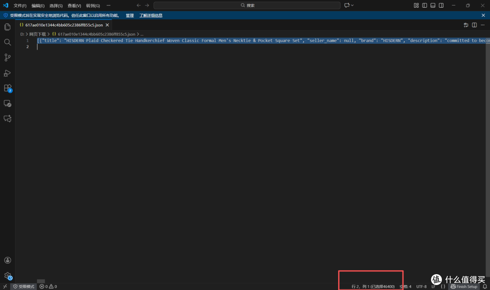Open remote window button in status bar
This screenshot has width=490, height=290.
[x=5, y=286]
